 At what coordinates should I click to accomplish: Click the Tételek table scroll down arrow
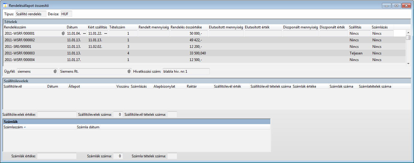coord(408,63)
